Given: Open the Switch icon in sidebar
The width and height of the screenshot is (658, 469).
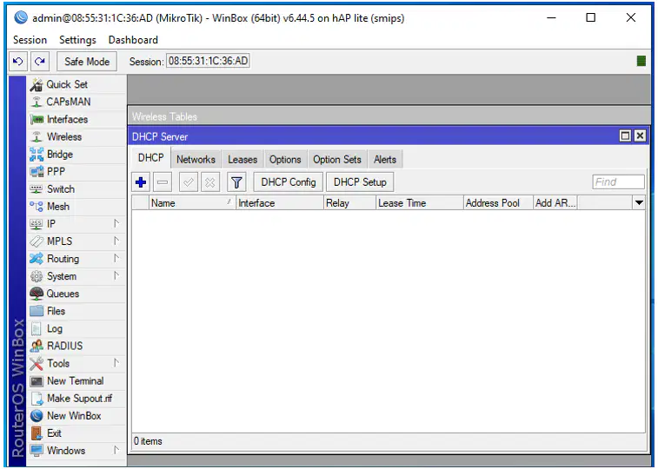Looking at the screenshot, I should coord(37,189).
